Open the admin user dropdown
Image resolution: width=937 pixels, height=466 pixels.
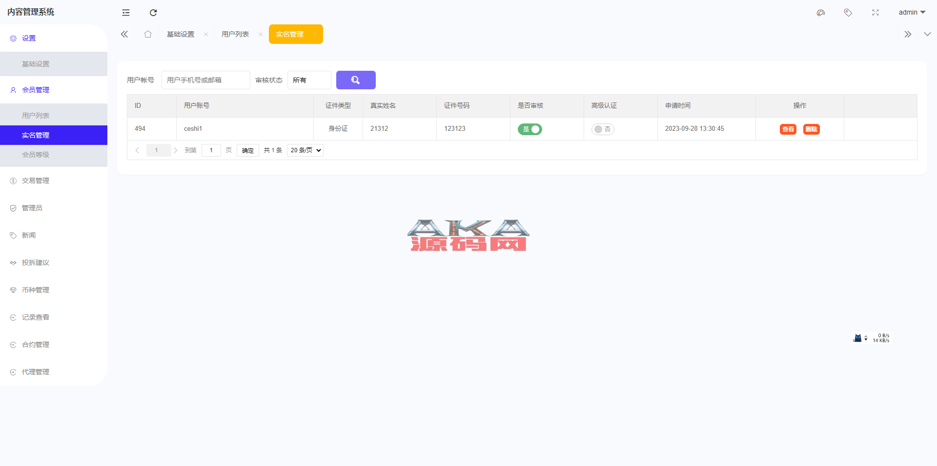(x=912, y=13)
